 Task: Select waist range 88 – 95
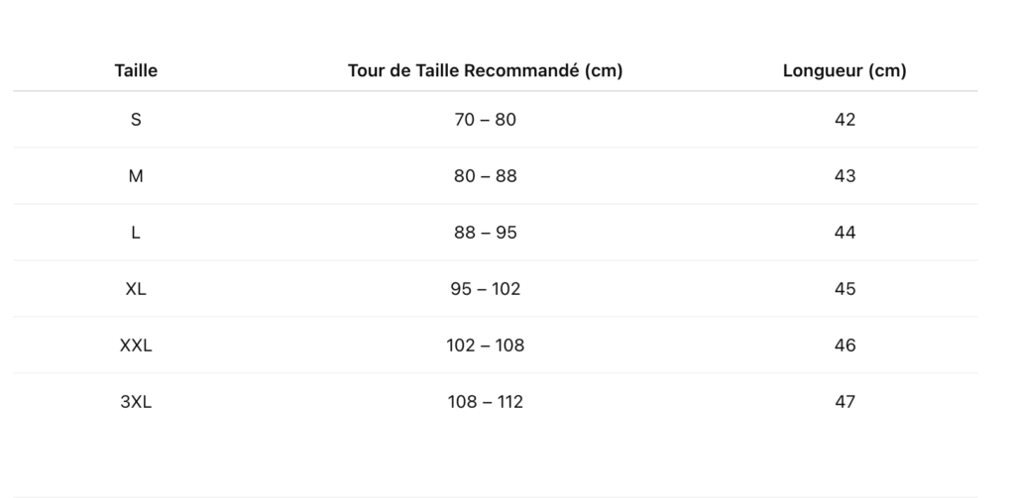[485, 233]
